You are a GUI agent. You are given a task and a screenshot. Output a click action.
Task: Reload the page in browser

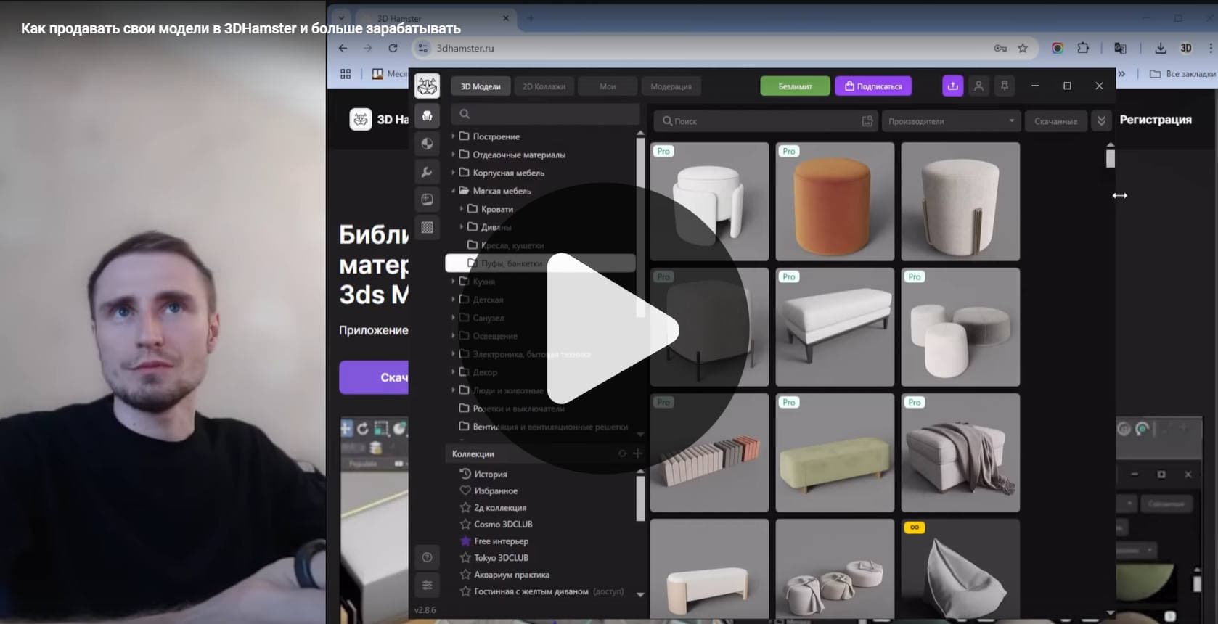(x=393, y=48)
